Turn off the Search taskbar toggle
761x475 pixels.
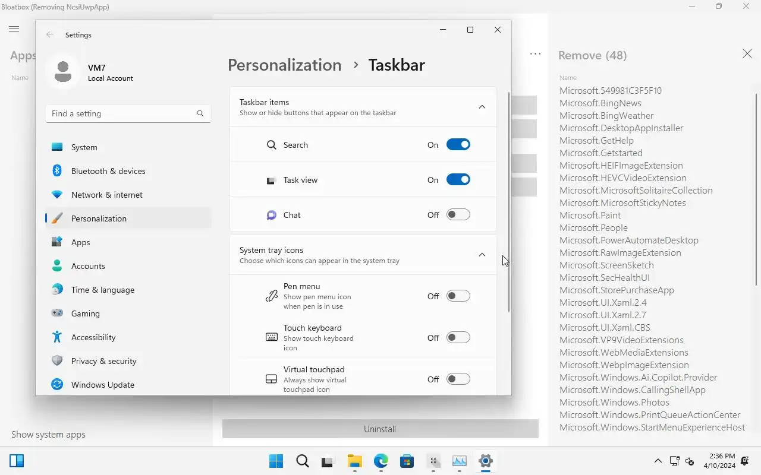tap(458, 144)
